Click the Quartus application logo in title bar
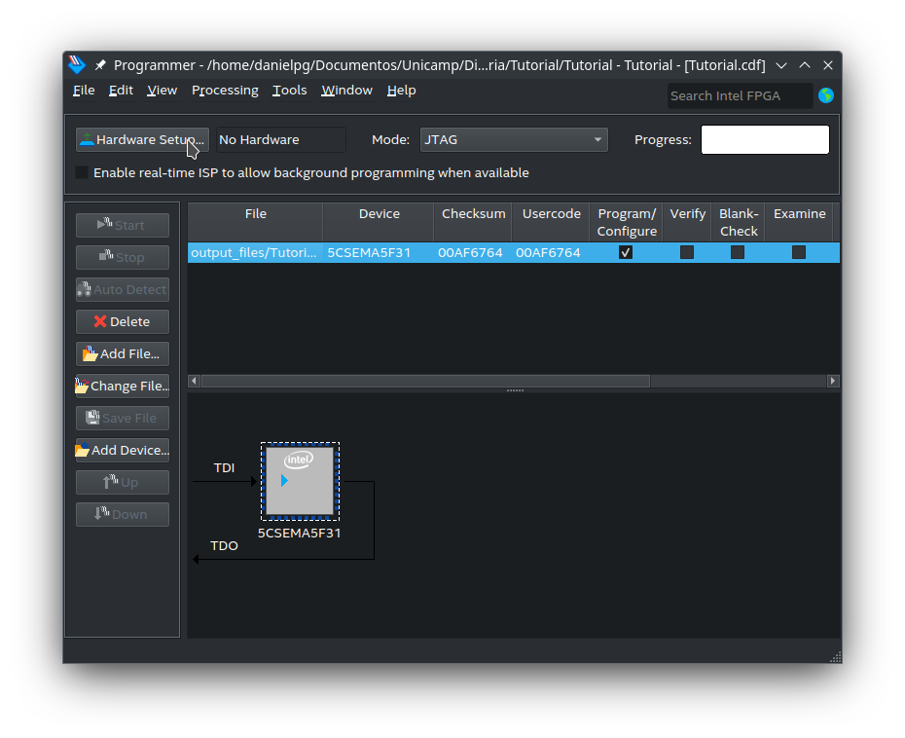This screenshot has width=905, height=738. coord(77,64)
